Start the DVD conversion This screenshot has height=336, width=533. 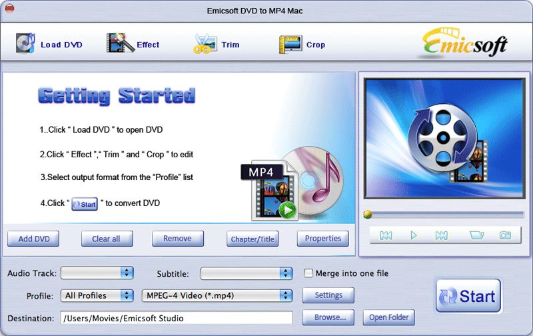(468, 296)
